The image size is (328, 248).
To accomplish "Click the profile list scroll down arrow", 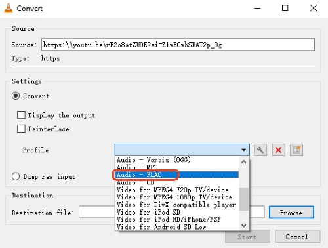I will point(244,225).
